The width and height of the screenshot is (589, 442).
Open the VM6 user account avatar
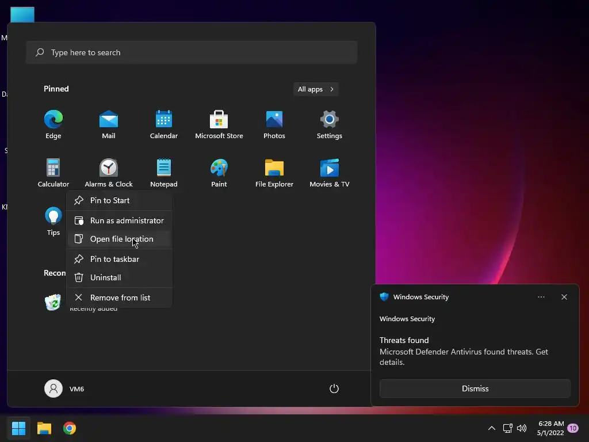53,388
